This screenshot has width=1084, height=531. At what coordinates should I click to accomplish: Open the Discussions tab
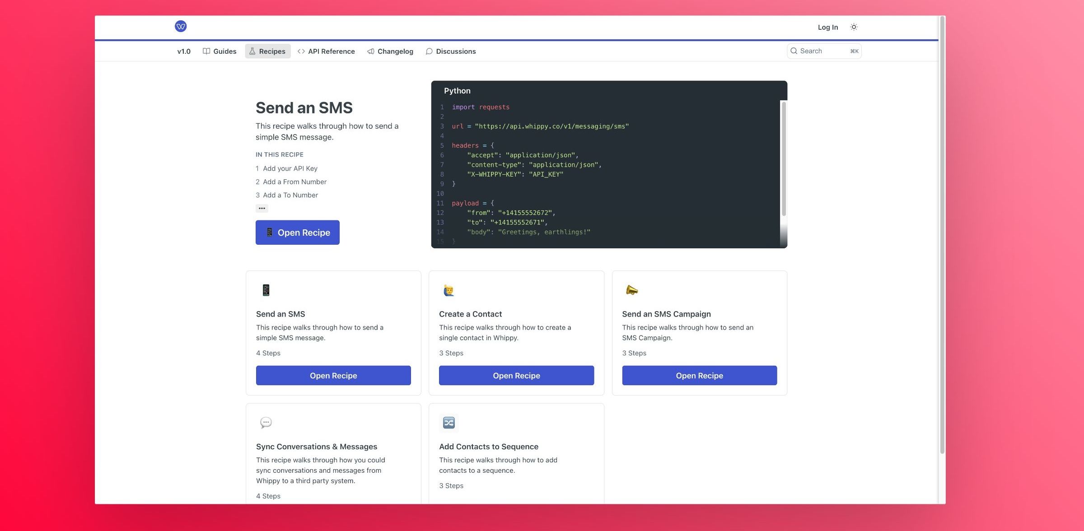coord(451,51)
